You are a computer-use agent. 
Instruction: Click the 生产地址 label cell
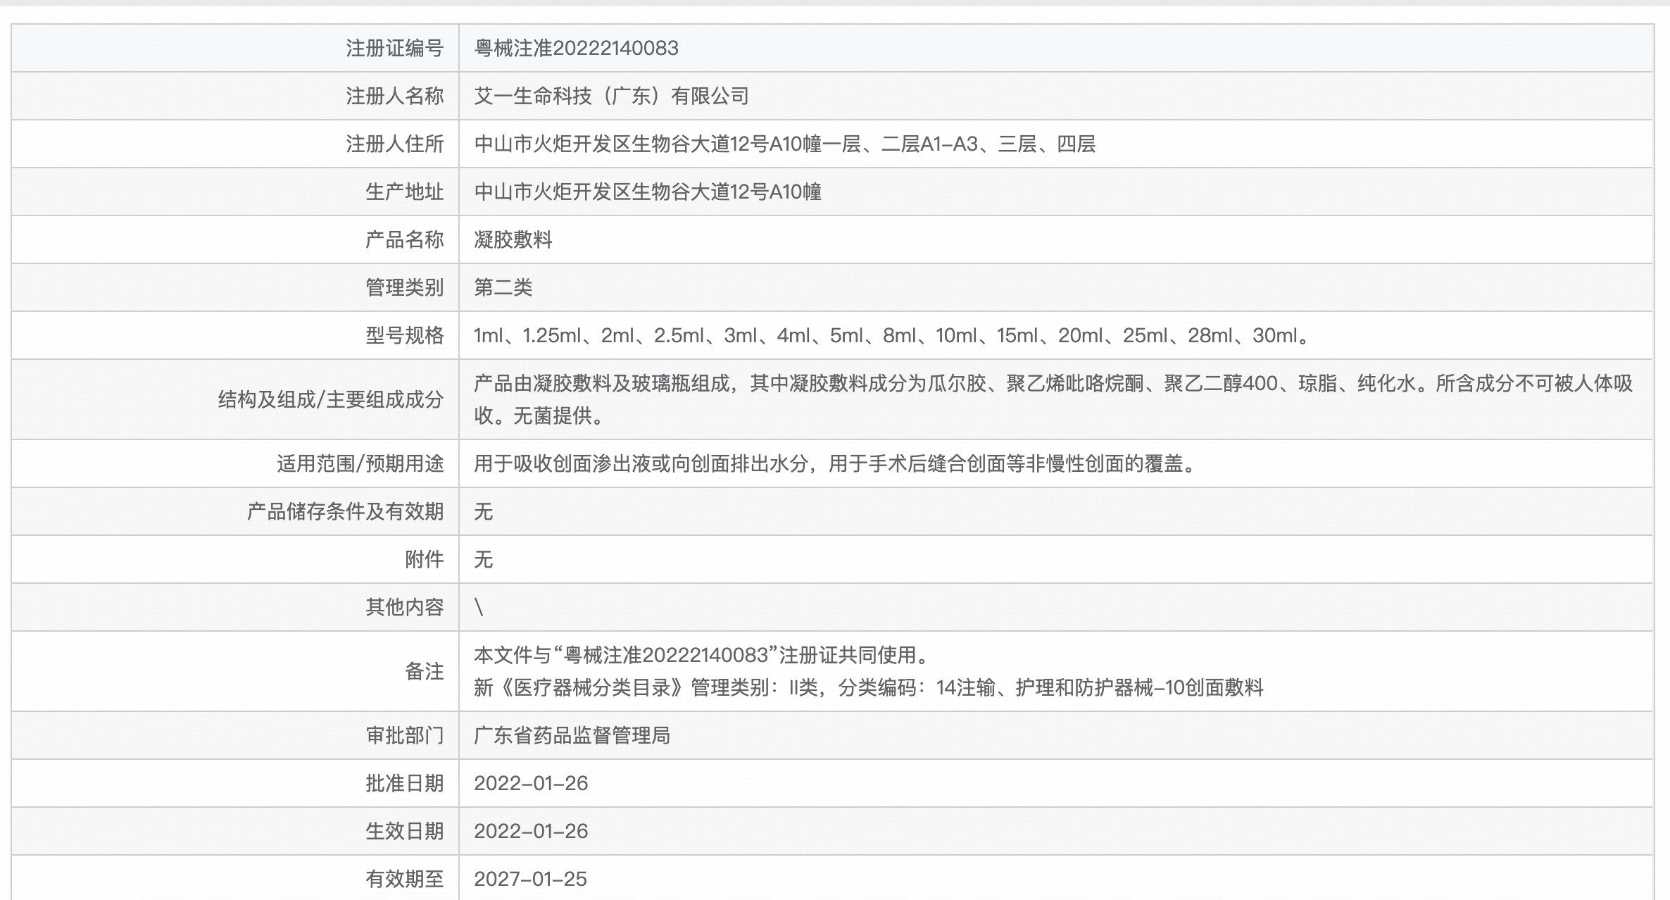[x=404, y=192]
